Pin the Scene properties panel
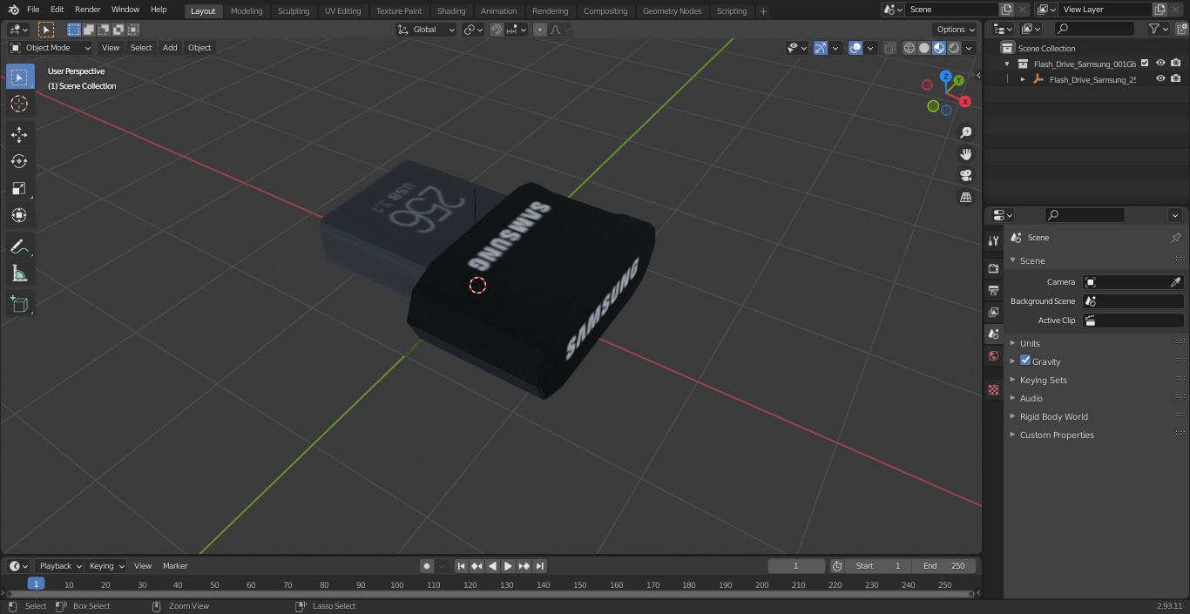The width and height of the screenshot is (1190, 614). pos(1175,238)
